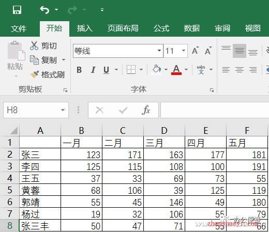Click the Cancel X formula bar icon

point(100,110)
